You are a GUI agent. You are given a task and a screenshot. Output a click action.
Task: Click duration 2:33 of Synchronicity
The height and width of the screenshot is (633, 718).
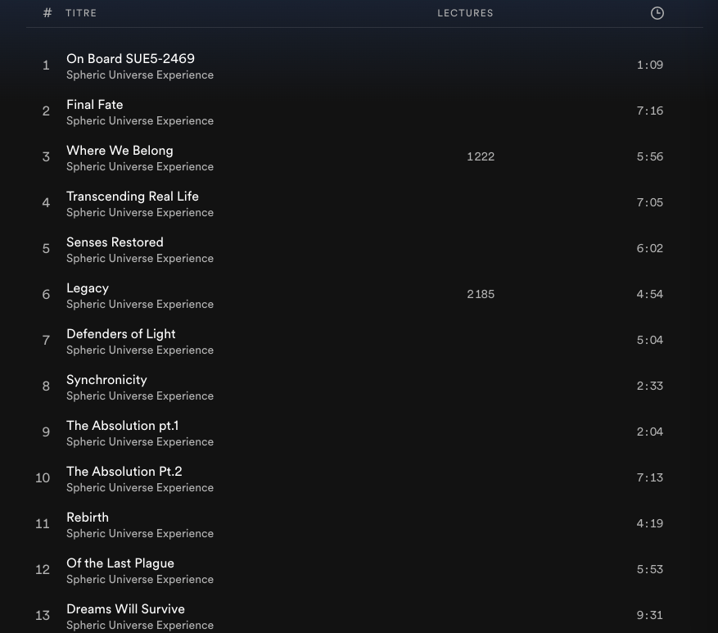click(x=650, y=386)
